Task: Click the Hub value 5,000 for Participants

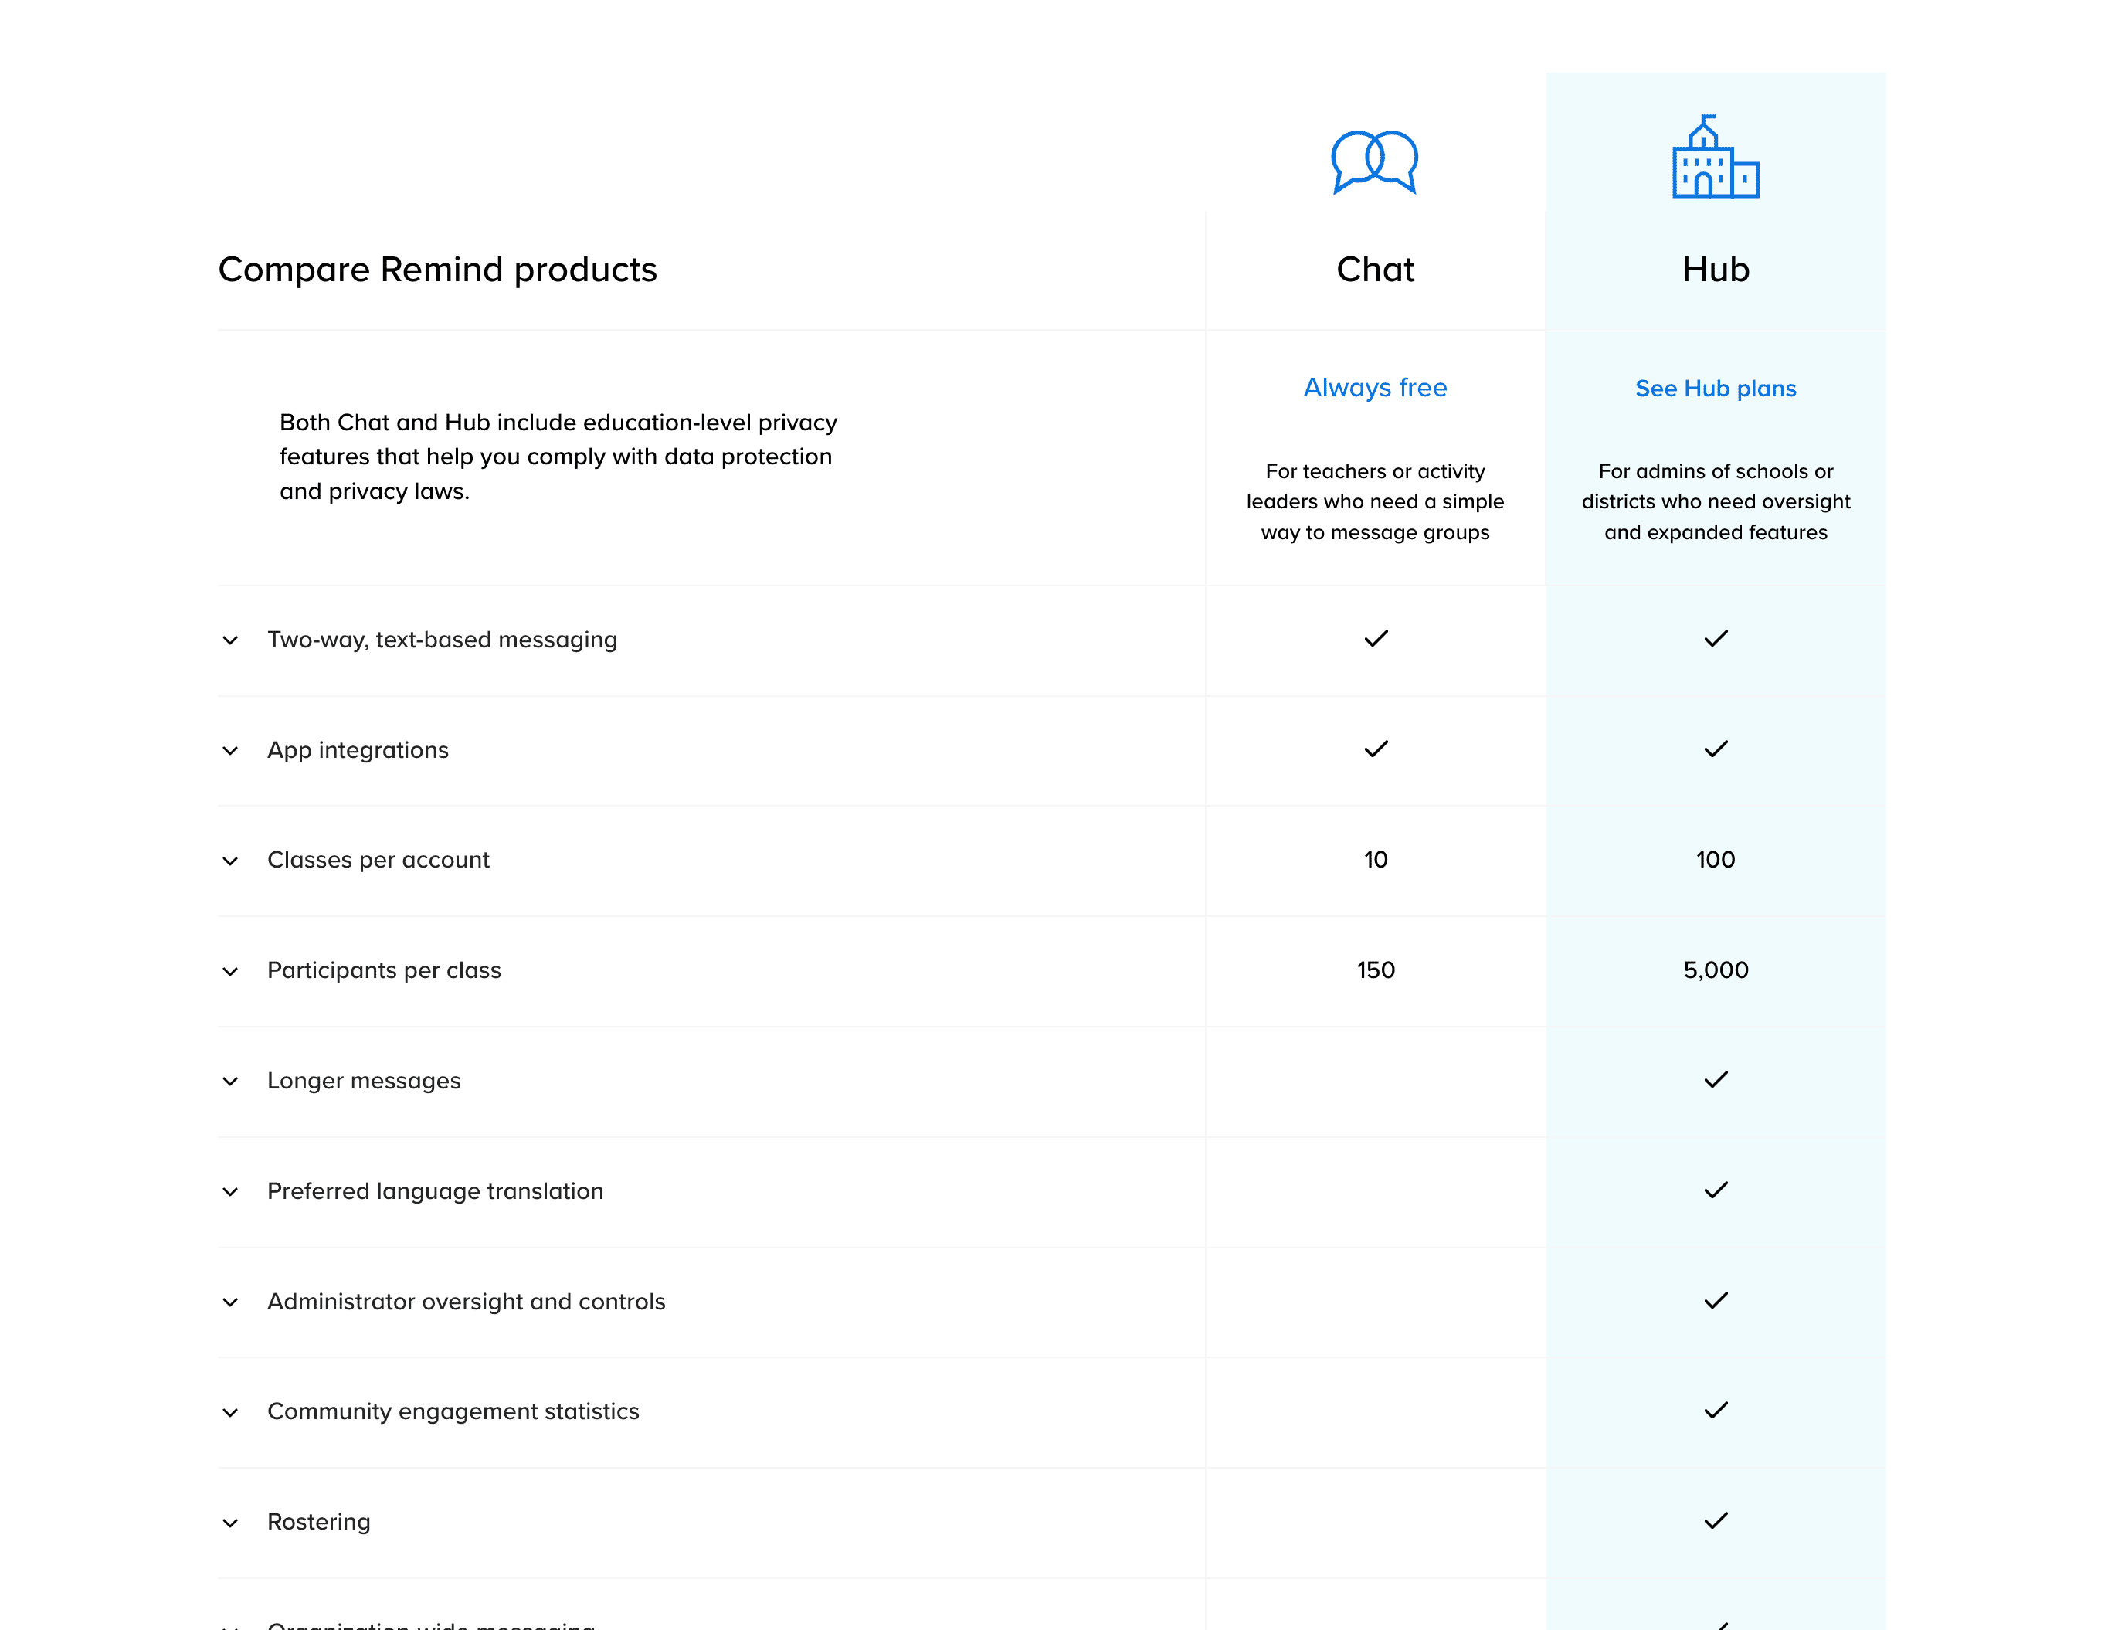Action: (1716, 971)
